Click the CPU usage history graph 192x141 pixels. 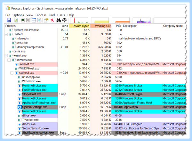pos(79,21)
